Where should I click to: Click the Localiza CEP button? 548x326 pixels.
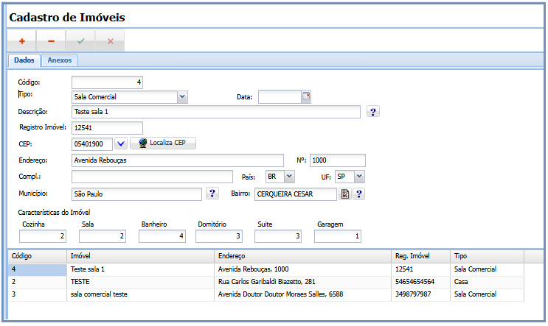tap(162, 143)
